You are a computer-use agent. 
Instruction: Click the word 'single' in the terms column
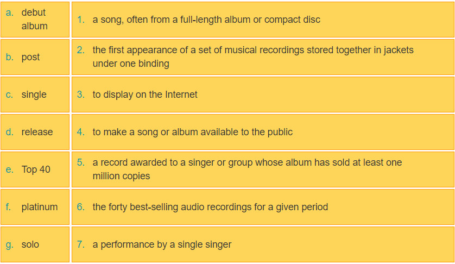click(34, 95)
